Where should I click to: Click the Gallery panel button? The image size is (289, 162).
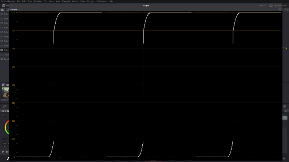point(5,5)
